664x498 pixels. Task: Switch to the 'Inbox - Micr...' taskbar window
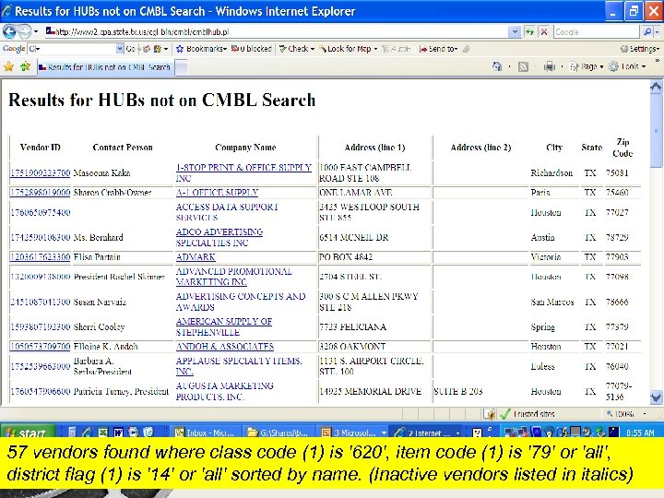pos(206,433)
